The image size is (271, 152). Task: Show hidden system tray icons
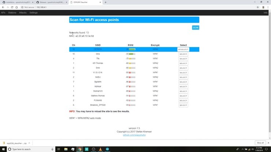(242, 149)
